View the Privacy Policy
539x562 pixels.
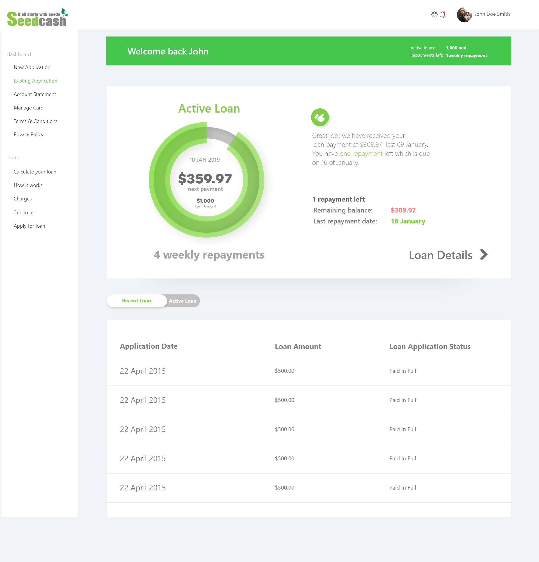point(29,134)
